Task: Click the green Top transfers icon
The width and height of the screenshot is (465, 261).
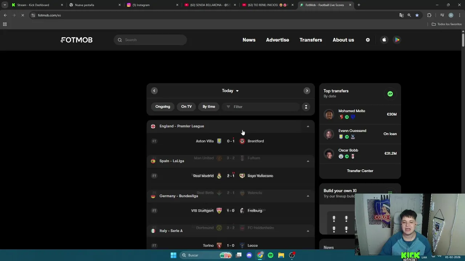Action: pos(390,94)
